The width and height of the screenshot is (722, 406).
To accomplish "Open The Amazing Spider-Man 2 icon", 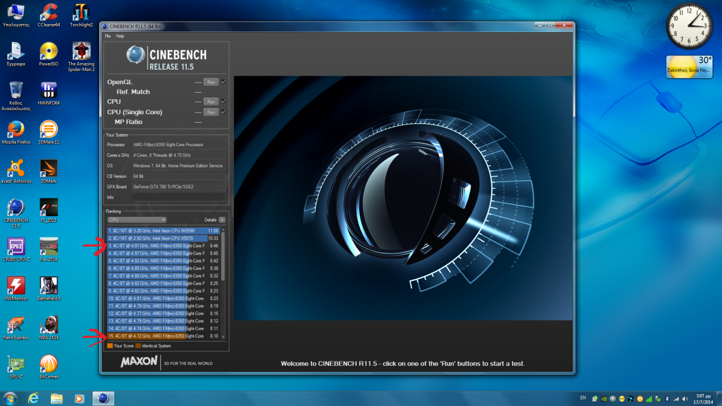I will point(81,57).
